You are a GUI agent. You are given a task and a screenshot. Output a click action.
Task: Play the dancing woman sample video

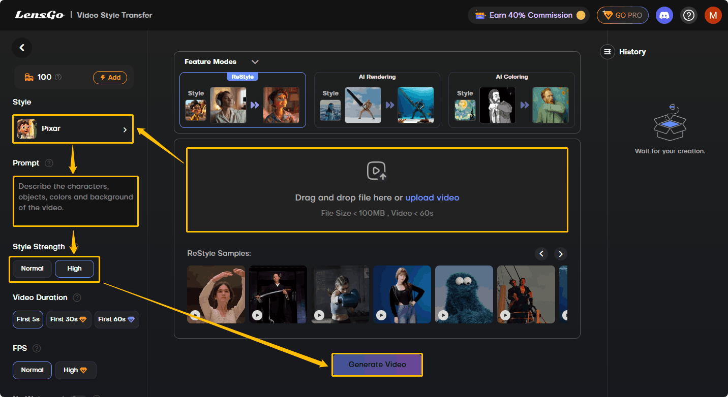click(x=196, y=315)
